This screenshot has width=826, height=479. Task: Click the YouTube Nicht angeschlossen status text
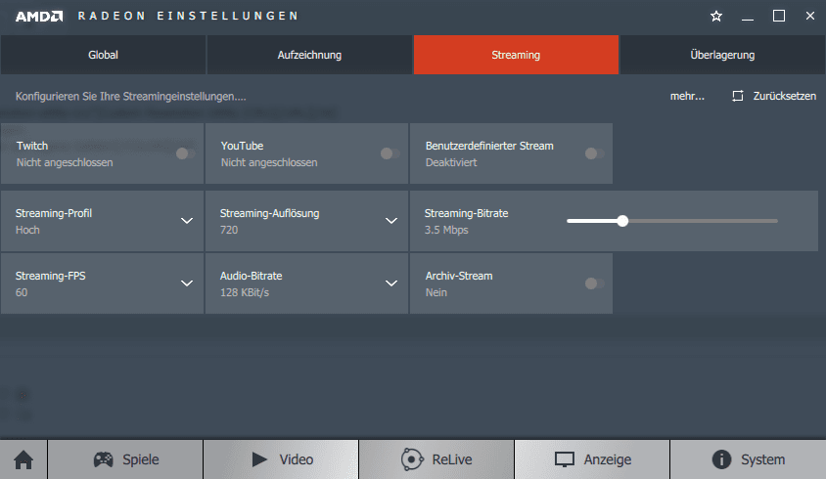pos(269,162)
